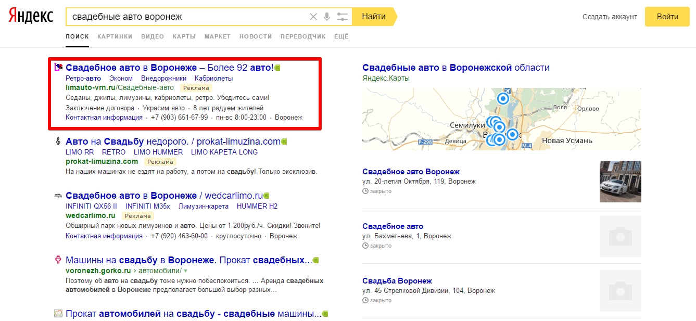This screenshot has width=696, height=321.
Task: Click green tag icon after 'Прокат свадебных...'
Action: 315,260
